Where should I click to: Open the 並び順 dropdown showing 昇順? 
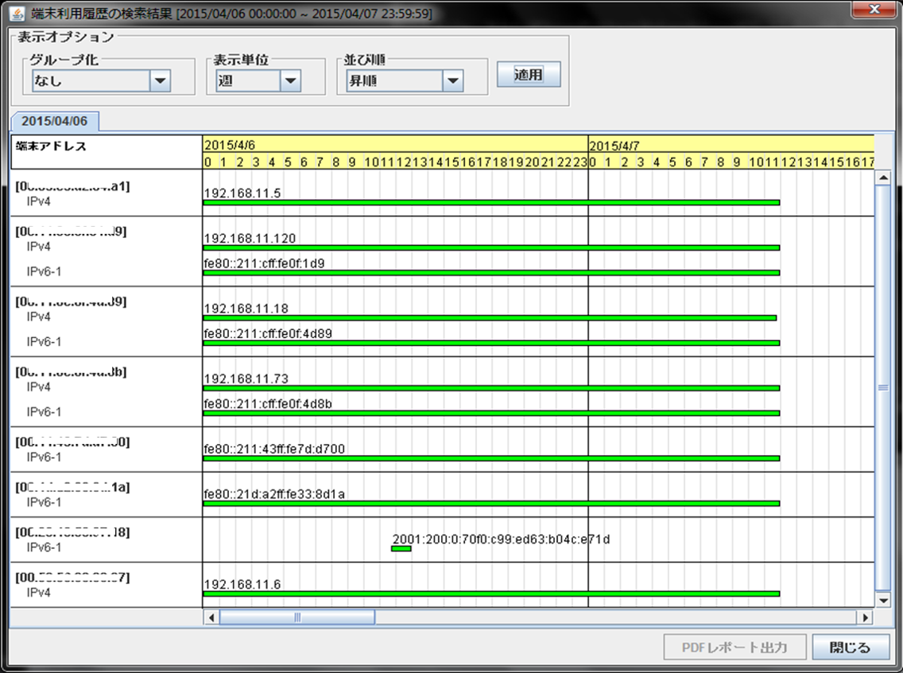452,80
